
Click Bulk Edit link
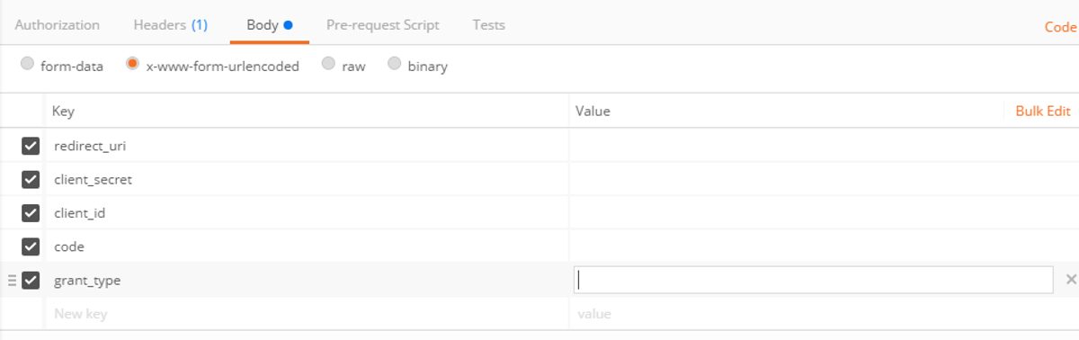(1043, 111)
